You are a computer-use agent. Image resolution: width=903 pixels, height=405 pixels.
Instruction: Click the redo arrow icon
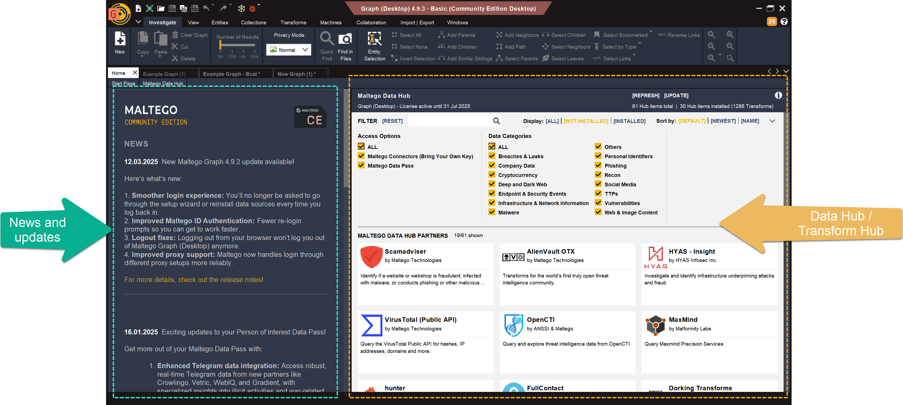(x=223, y=8)
